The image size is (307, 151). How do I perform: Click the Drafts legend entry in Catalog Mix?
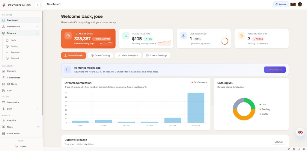tap(264, 114)
